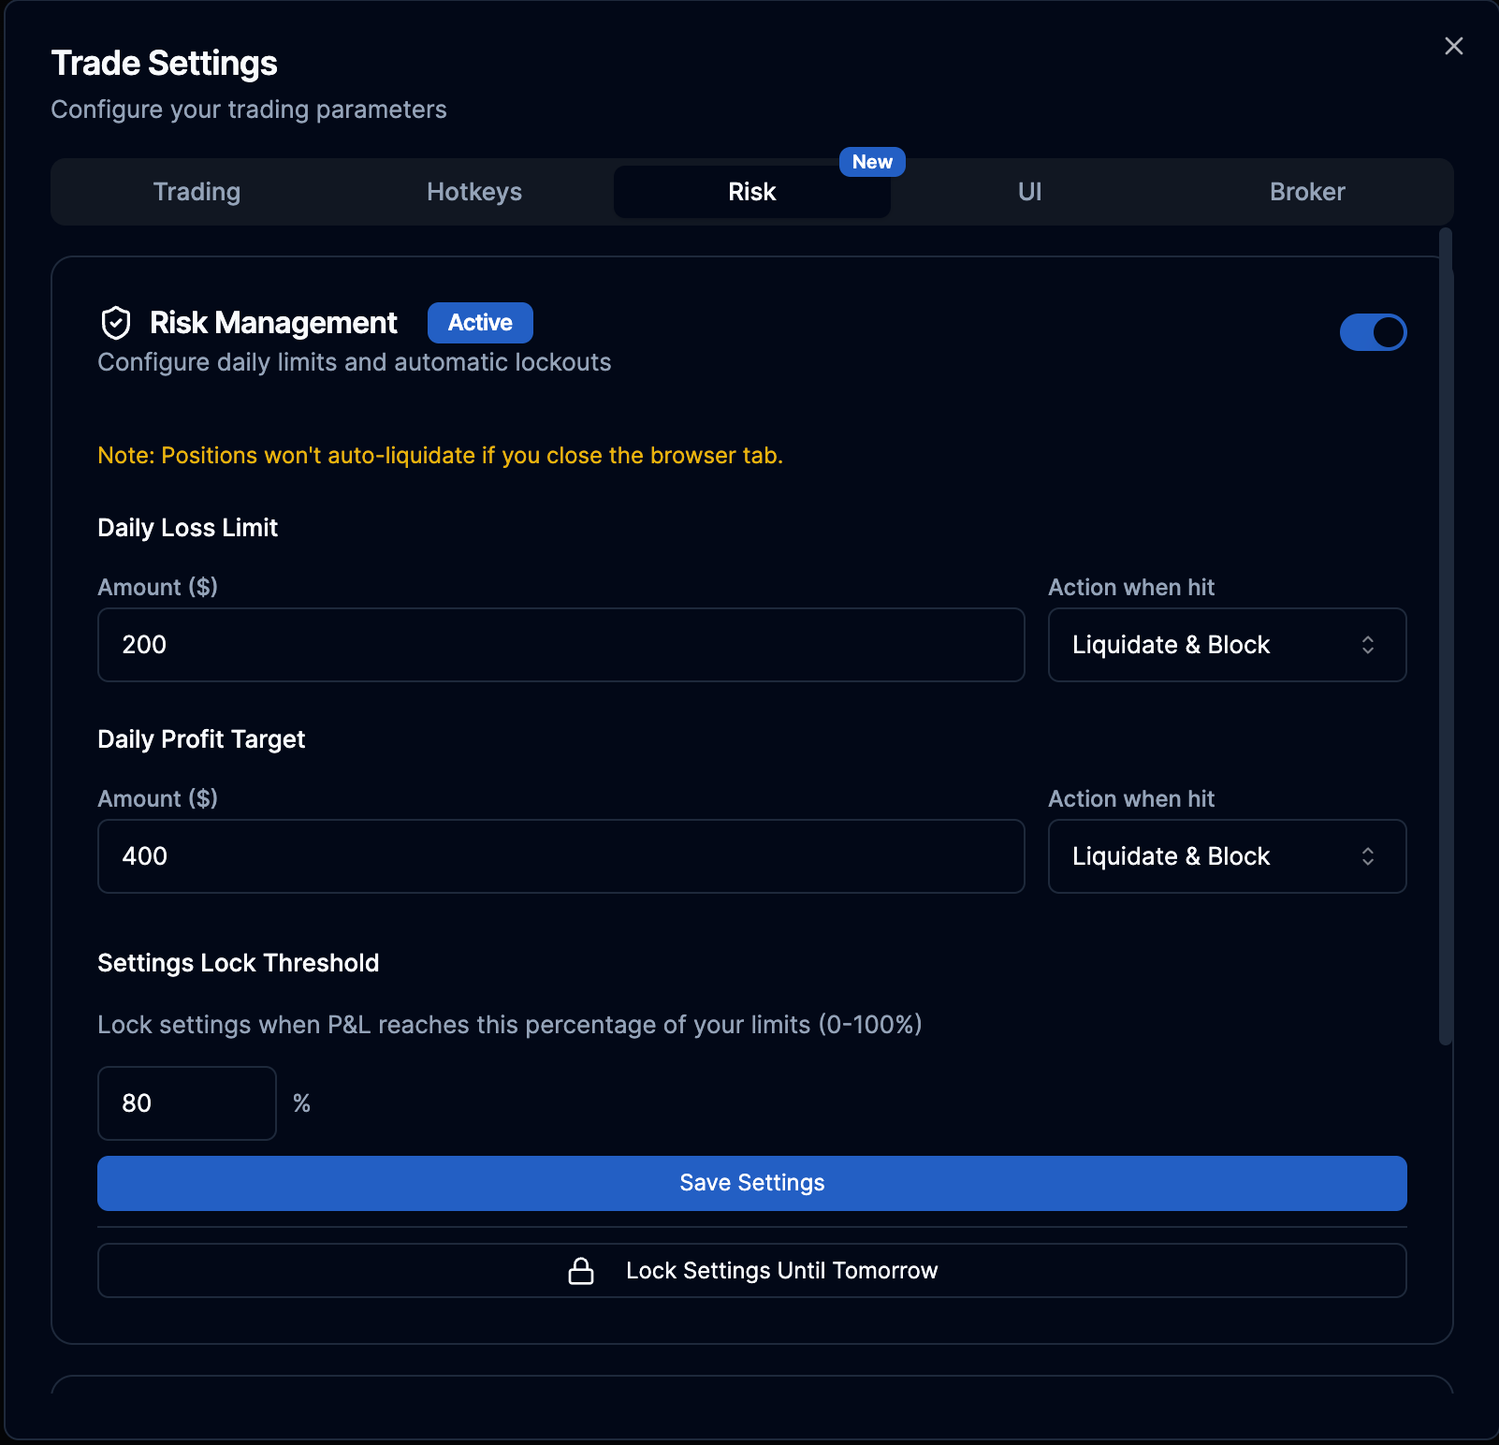The image size is (1499, 1445).
Task: Click chevron arrows on Profit Target action
Action: pos(1367,856)
